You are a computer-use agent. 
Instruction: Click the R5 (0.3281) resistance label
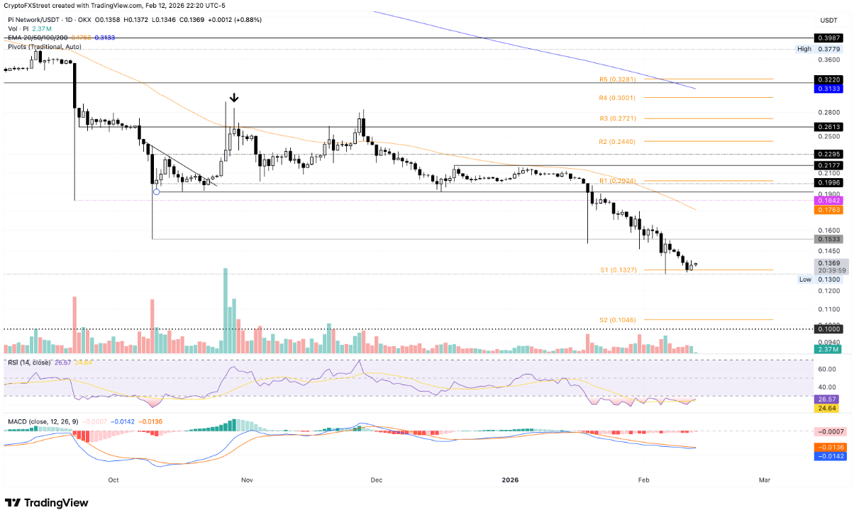pos(619,79)
